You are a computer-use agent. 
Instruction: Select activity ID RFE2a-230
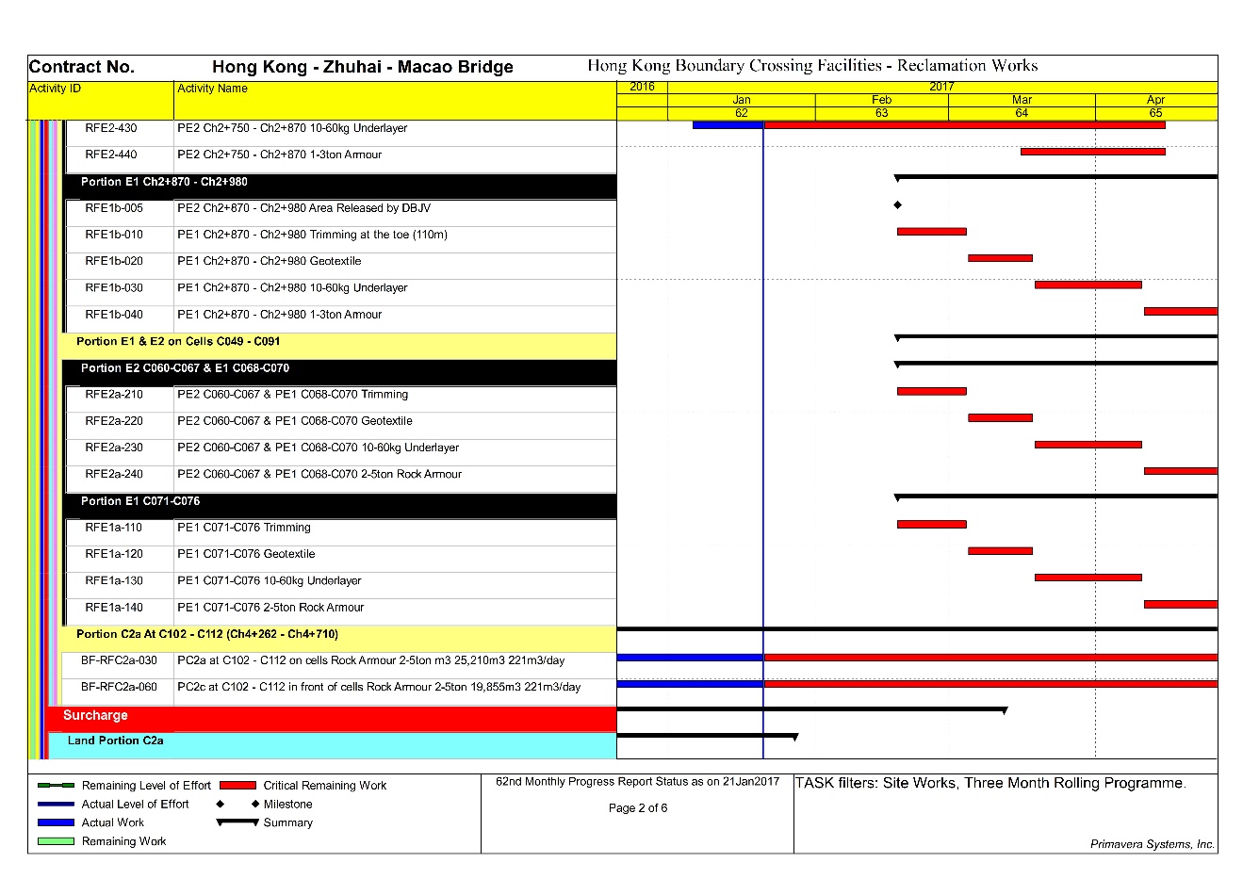click(x=114, y=448)
